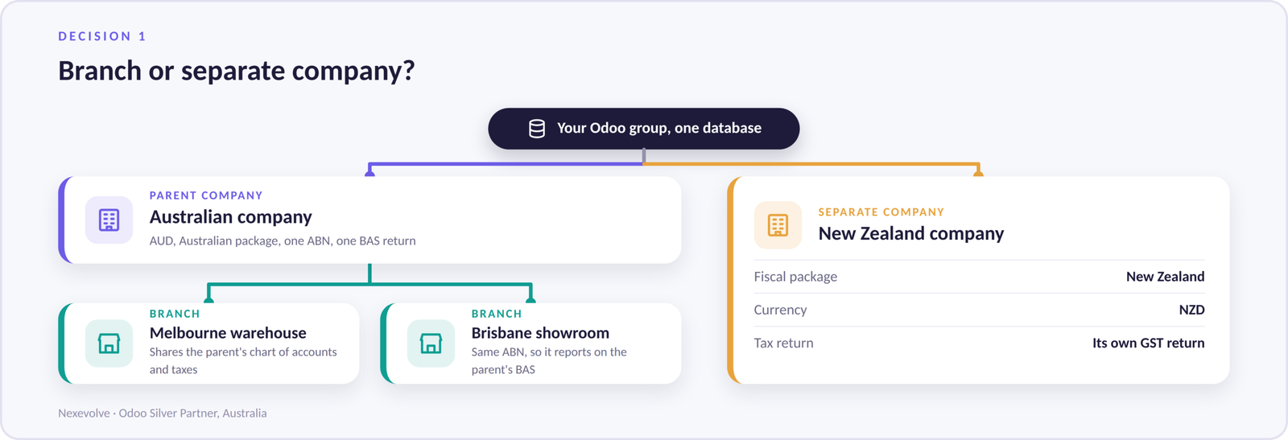Click the 'PARENT COMPANY' label
Viewport: 1288px width, 440px height.
point(206,195)
